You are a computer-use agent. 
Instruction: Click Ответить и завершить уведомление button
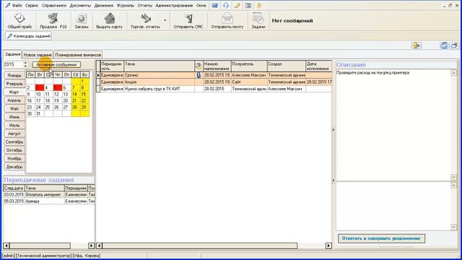pyautogui.click(x=381, y=238)
